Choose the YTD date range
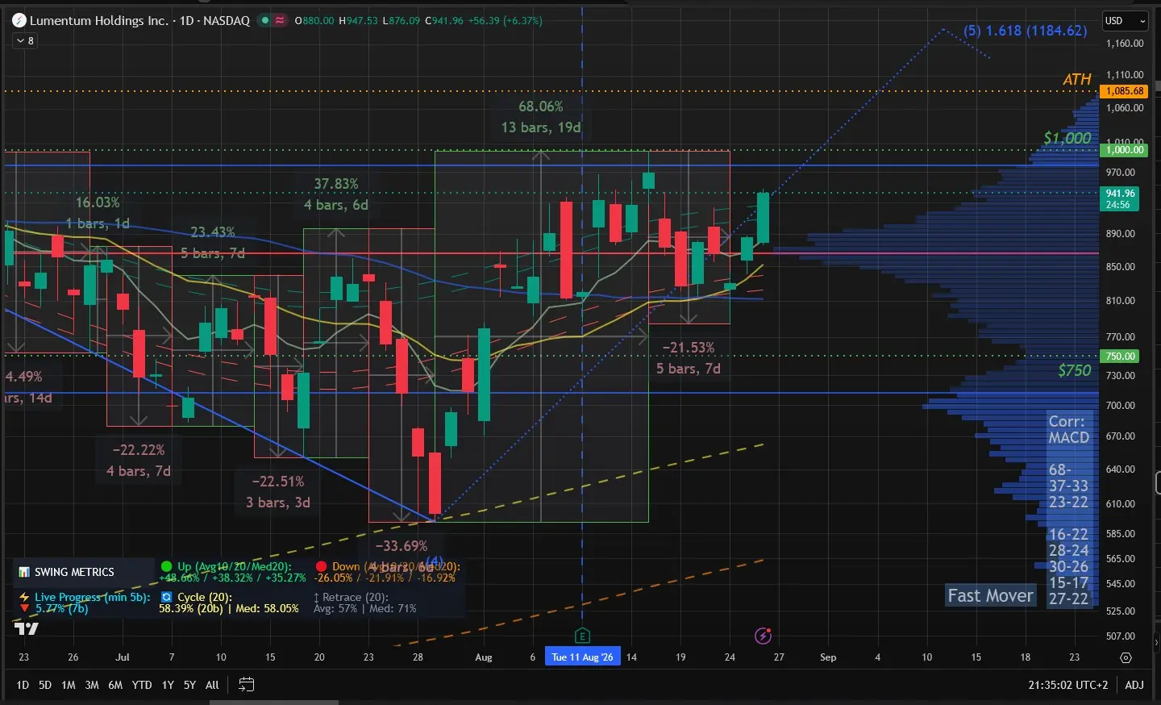The image size is (1161, 705). coord(142,685)
